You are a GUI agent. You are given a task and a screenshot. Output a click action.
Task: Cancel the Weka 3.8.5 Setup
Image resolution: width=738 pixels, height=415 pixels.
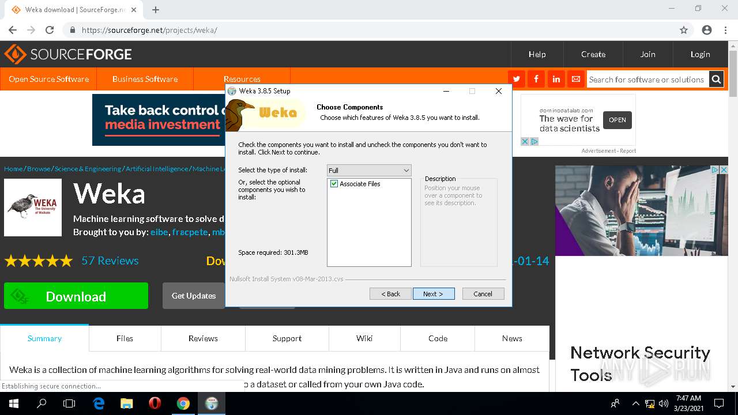coord(483,294)
